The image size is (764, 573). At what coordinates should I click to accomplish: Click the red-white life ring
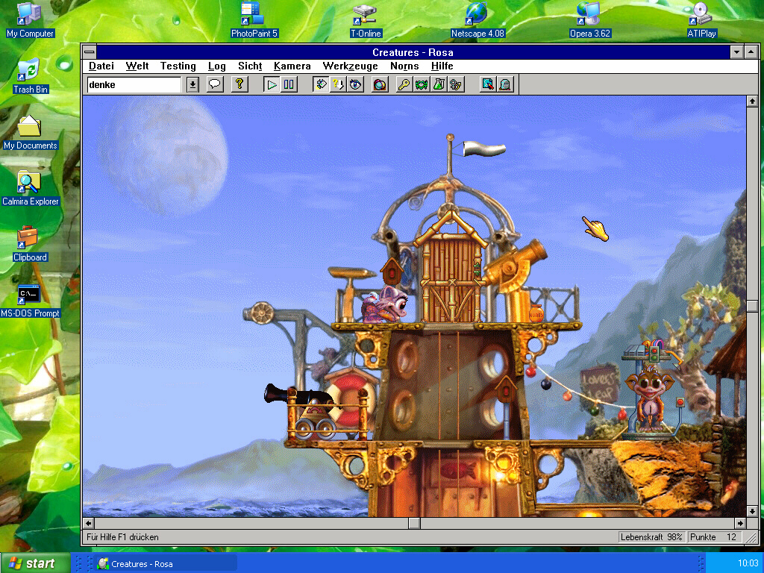point(351,400)
